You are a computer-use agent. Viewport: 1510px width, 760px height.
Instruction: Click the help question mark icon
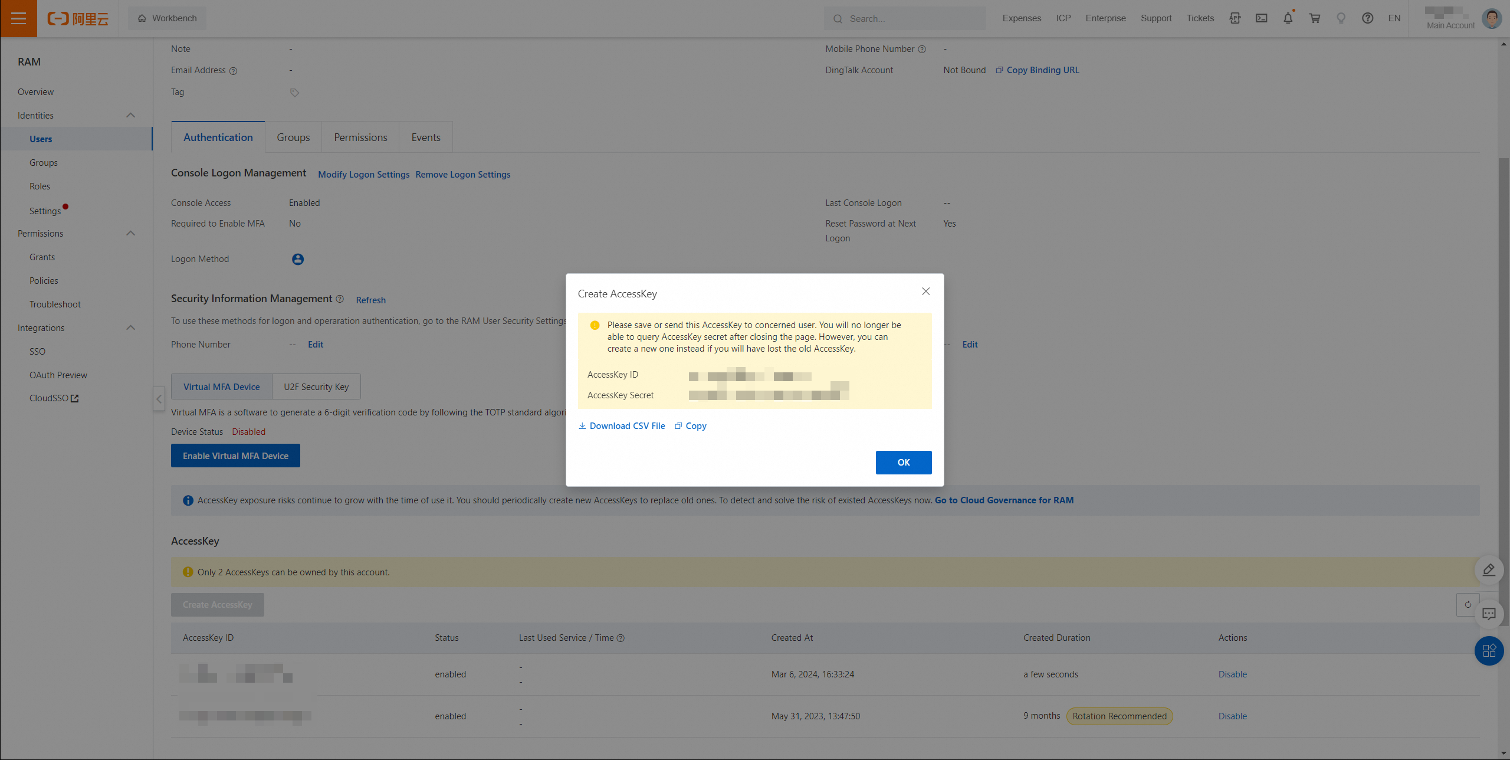point(1367,18)
